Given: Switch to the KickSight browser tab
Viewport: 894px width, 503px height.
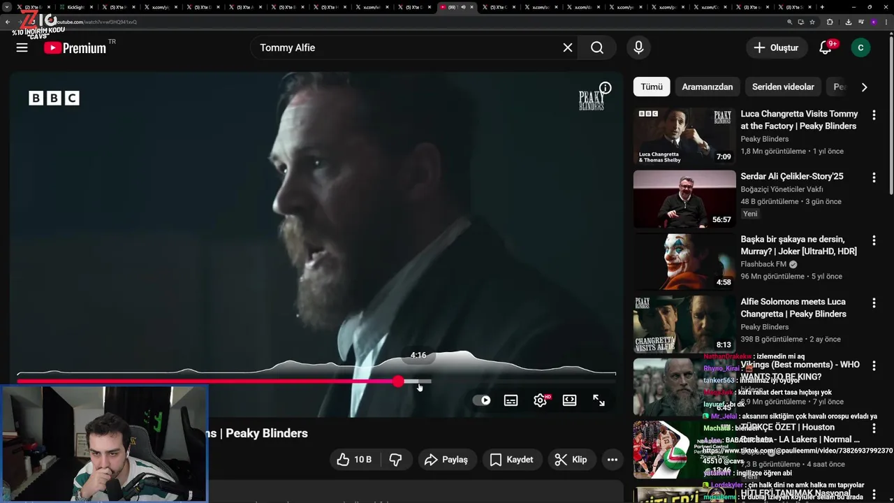Looking at the screenshot, I should coord(75,7).
